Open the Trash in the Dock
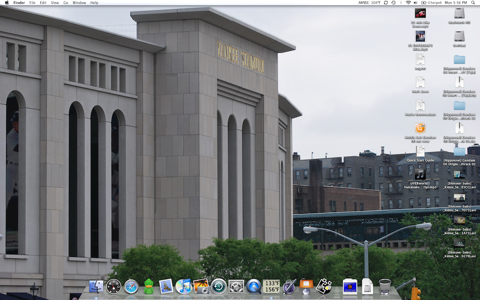This screenshot has height=300, width=480. pos(385,287)
